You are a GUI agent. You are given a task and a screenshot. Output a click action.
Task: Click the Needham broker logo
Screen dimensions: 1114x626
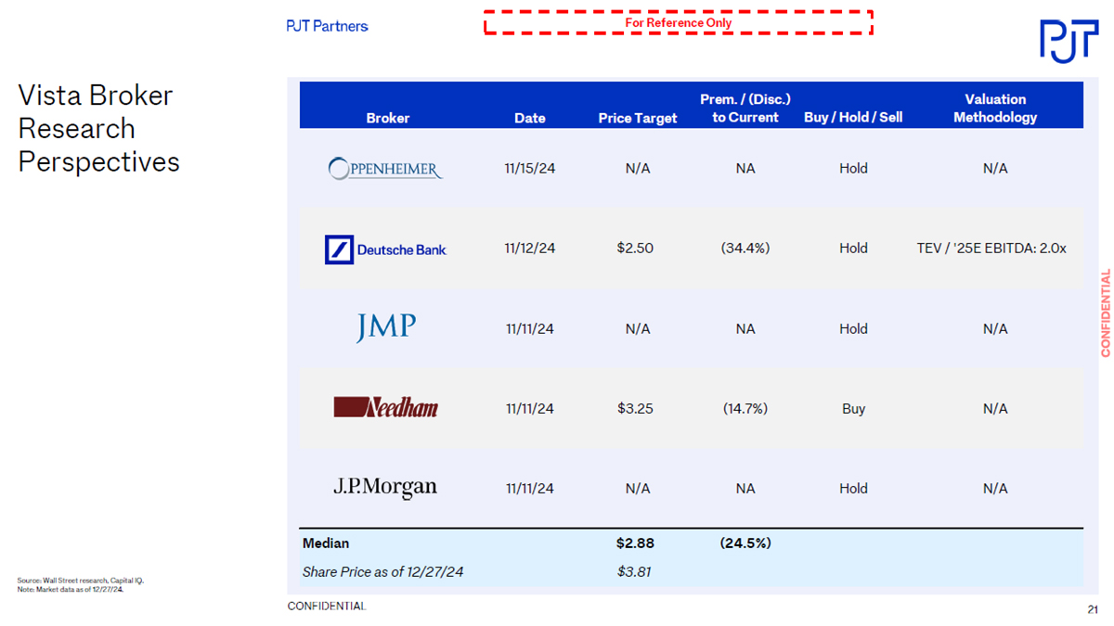point(385,407)
